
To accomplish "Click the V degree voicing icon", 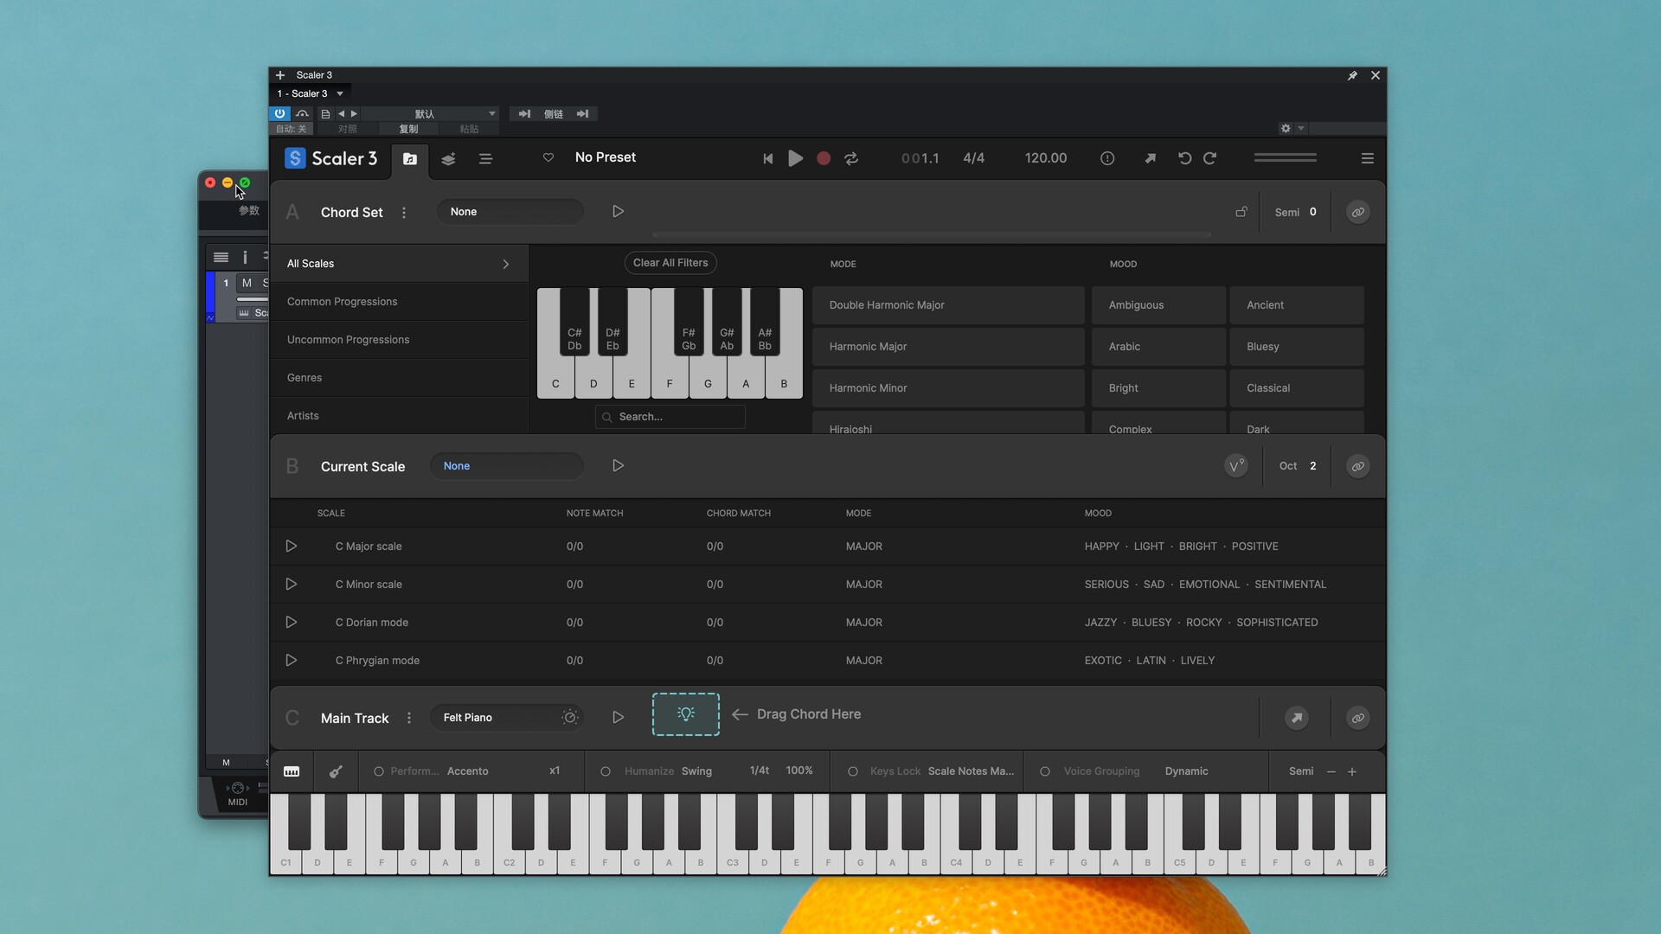I will pos(1236,466).
